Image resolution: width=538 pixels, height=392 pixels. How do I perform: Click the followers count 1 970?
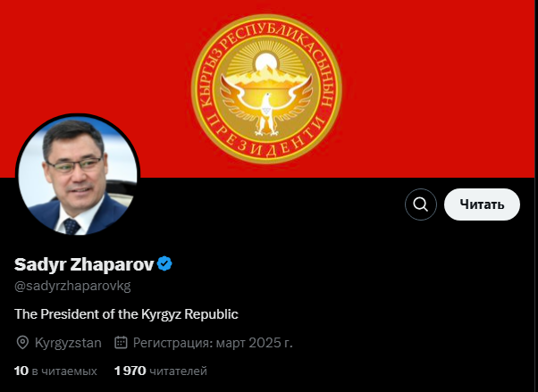click(x=130, y=371)
